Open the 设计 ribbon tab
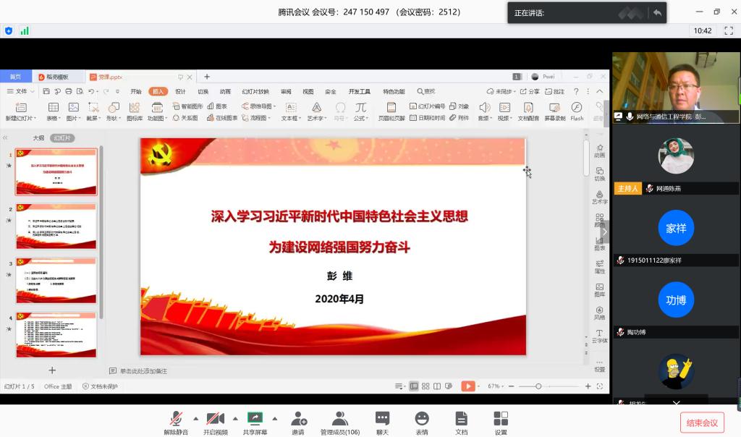741x437 pixels. tap(180, 91)
